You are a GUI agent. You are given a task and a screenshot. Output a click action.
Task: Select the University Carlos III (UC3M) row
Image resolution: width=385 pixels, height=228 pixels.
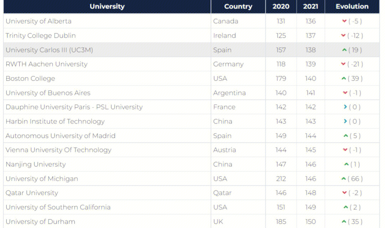tap(191, 50)
